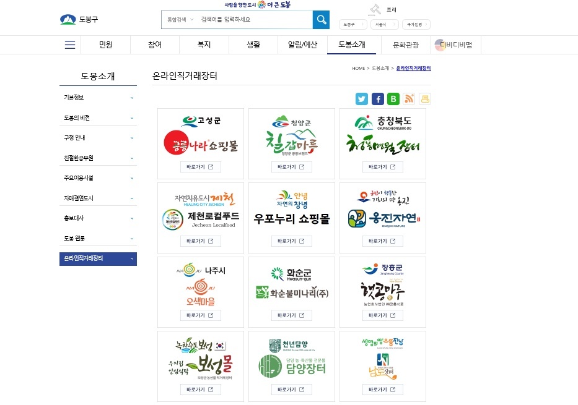The height and width of the screenshot is (405, 578).
Task: Click the magnifying glass search button
Action: point(321,20)
